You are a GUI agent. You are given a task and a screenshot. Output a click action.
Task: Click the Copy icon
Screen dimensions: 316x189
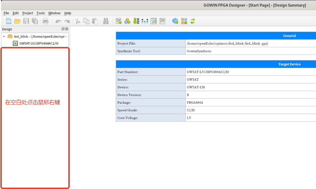(86, 21)
